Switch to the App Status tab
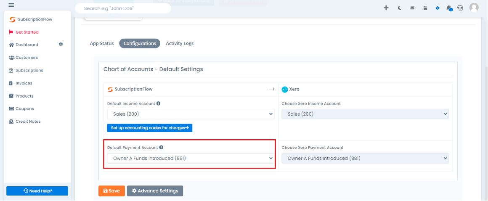 [x=102, y=44]
